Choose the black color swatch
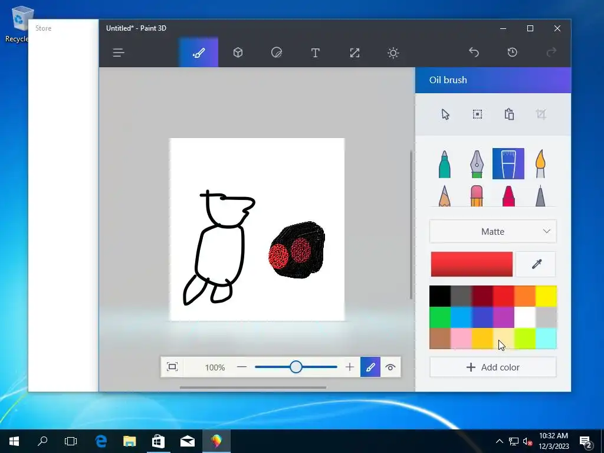The height and width of the screenshot is (453, 604). pos(440,296)
